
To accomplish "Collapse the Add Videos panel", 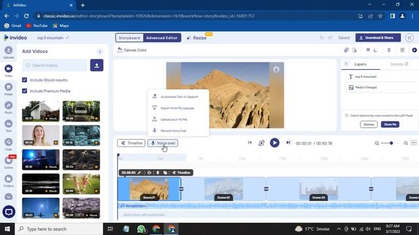I will pos(100,52).
